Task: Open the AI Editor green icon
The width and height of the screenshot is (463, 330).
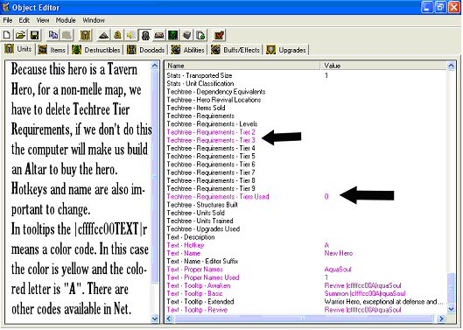Action: pyautogui.click(x=172, y=35)
